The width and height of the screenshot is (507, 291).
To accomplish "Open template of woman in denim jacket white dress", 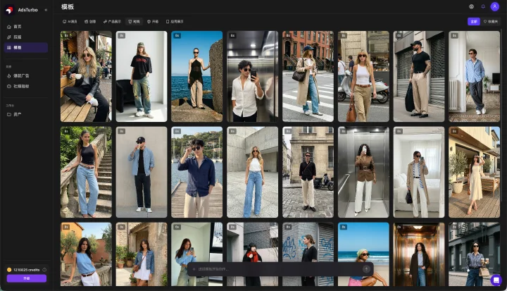I will coord(142,254).
